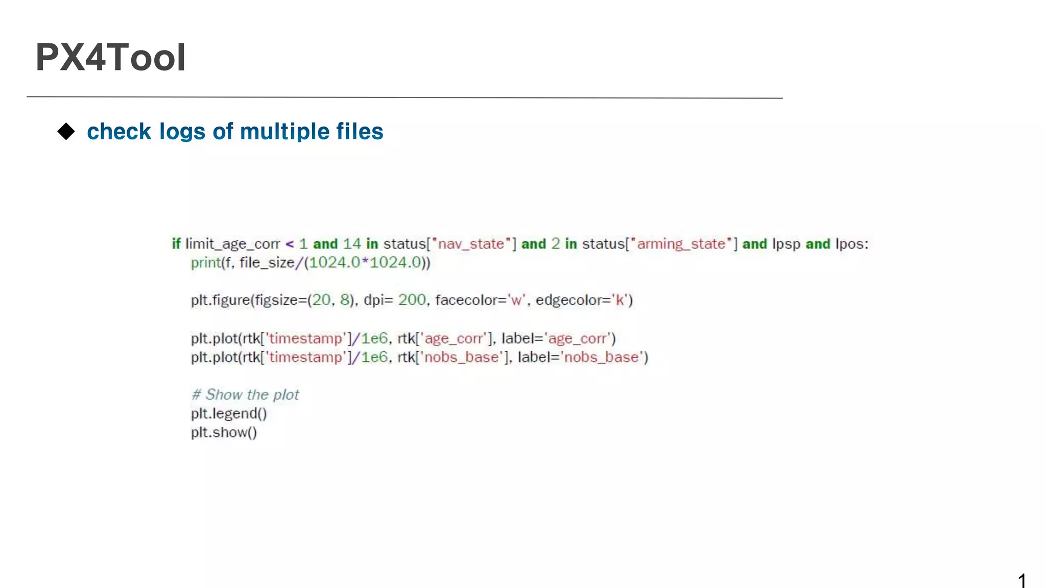Screen dimensions: 1046x588
Task: Click edgecolor='k' parameter
Action: pyautogui.click(x=584, y=300)
